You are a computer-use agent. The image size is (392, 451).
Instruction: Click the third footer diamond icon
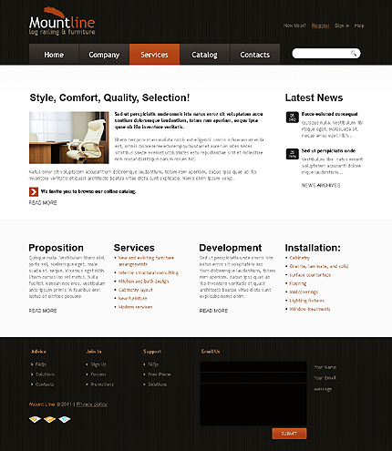coord(65,419)
